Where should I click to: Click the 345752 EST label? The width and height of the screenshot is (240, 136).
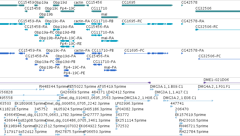[41, 109]
